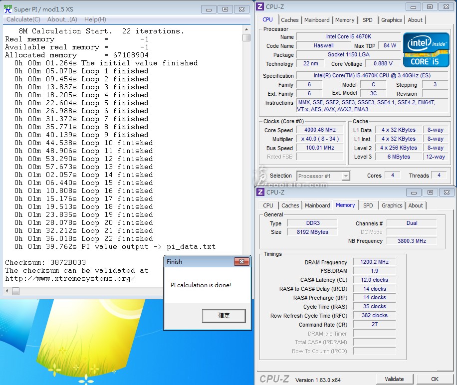Select SPD tab in lower CPU-Z window
Screen dimensions: 457x385
(368, 205)
